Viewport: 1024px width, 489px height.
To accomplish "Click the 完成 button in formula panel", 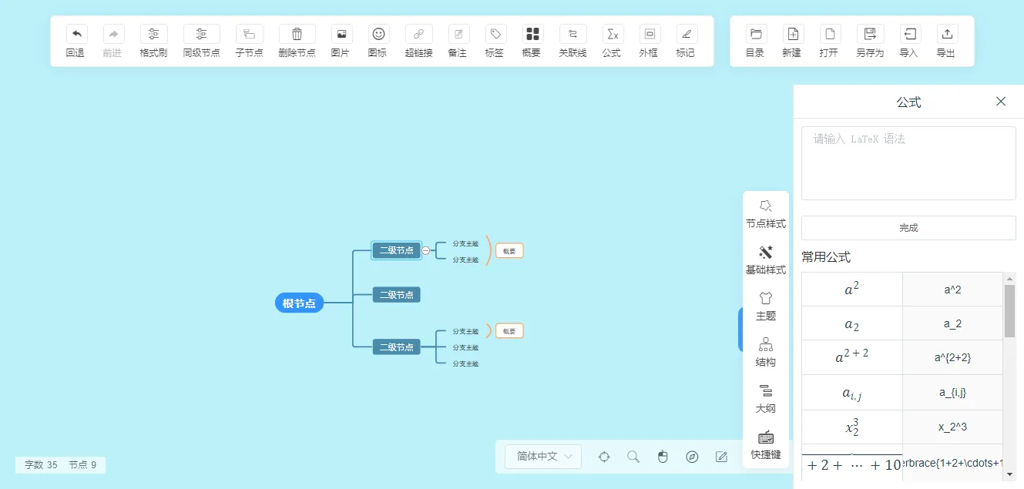I will 908,228.
